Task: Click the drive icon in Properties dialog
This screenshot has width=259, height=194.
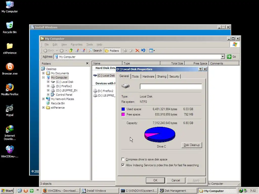Action: point(125,86)
